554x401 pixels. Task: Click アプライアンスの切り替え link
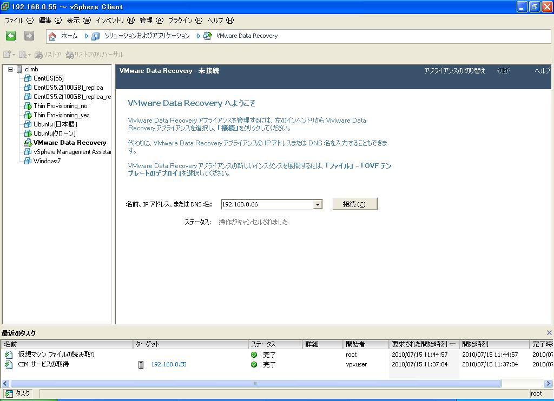(454, 71)
